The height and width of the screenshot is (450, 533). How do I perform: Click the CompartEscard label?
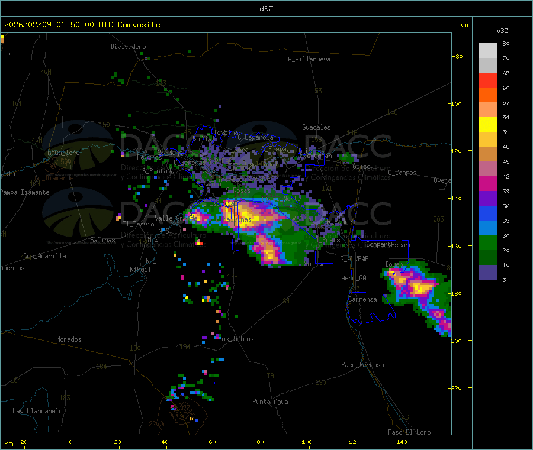click(x=389, y=244)
